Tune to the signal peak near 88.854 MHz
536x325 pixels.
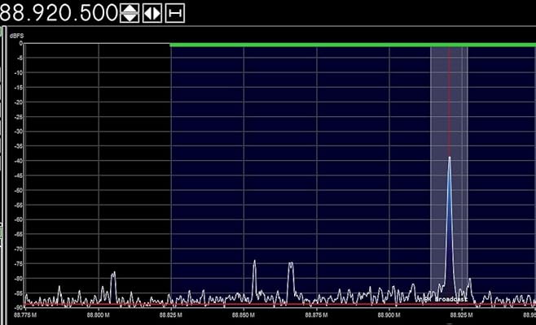pos(254,279)
